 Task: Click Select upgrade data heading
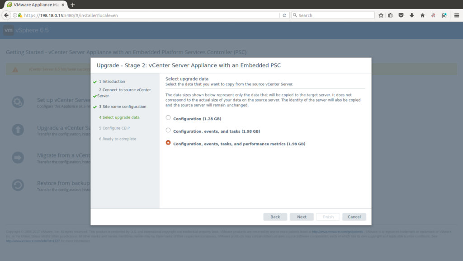(187, 79)
